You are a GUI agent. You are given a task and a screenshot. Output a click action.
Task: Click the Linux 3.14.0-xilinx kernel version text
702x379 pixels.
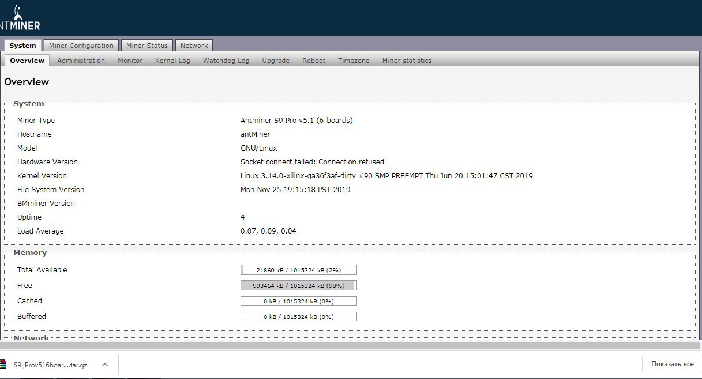(x=386, y=176)
